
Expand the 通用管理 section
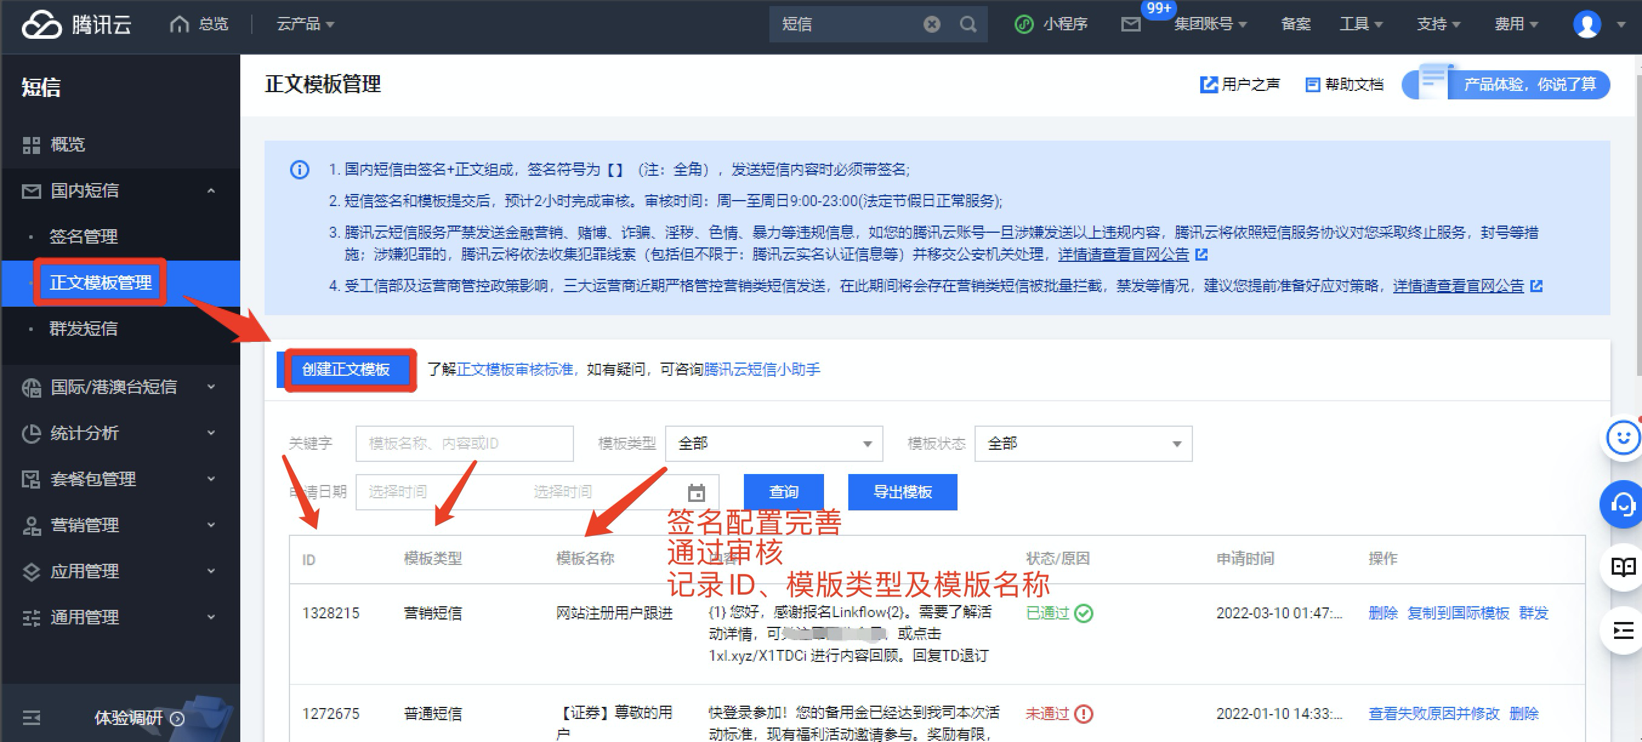(211, 617)
